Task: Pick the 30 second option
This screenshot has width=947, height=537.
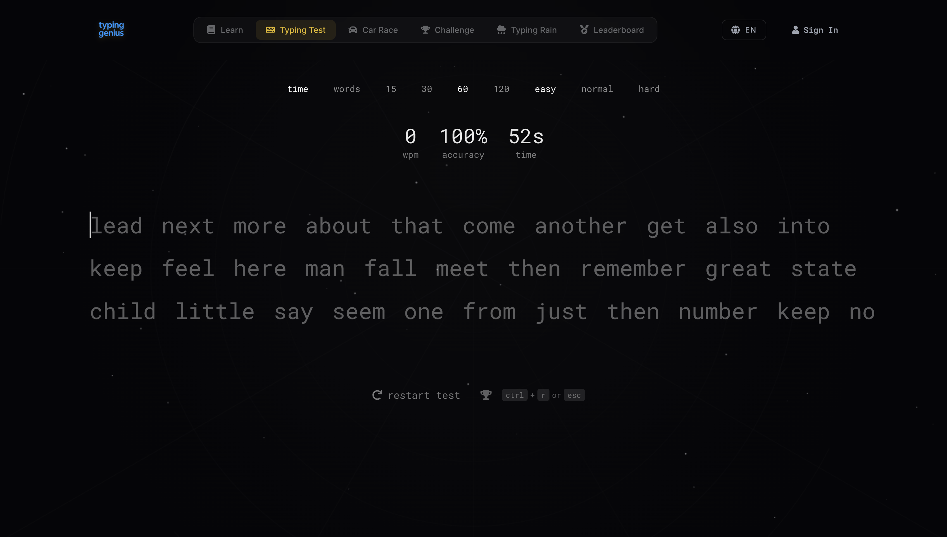Action: point(427,89)
